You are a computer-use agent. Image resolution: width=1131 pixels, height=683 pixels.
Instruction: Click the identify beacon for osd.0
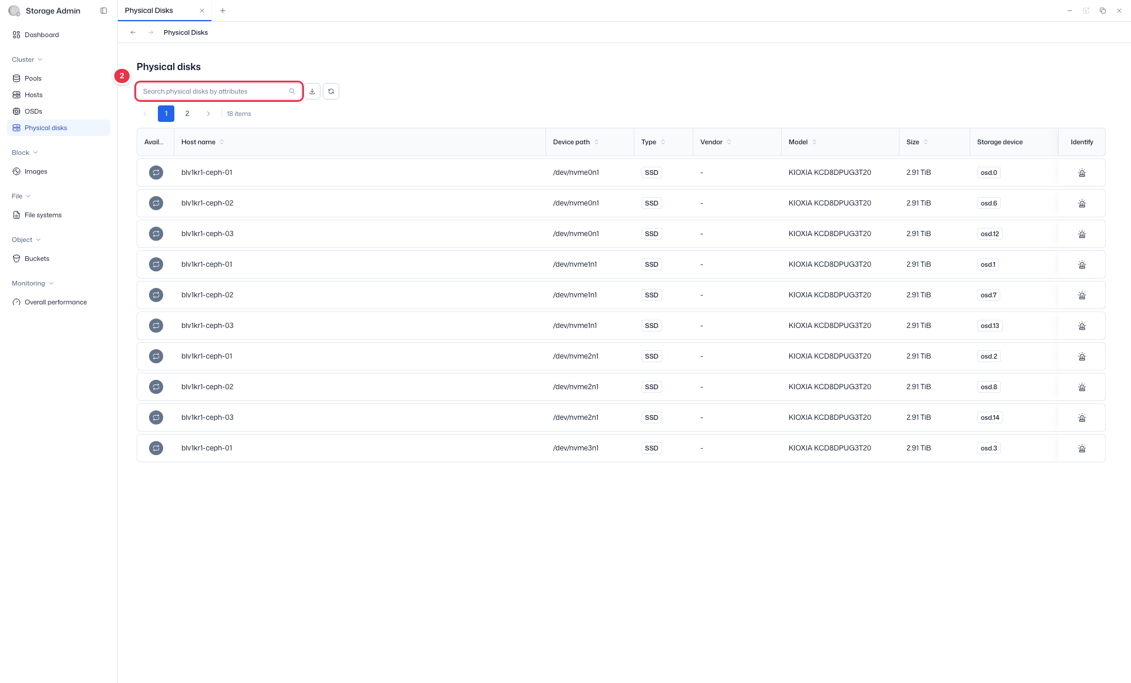(x=1082, y=173)
